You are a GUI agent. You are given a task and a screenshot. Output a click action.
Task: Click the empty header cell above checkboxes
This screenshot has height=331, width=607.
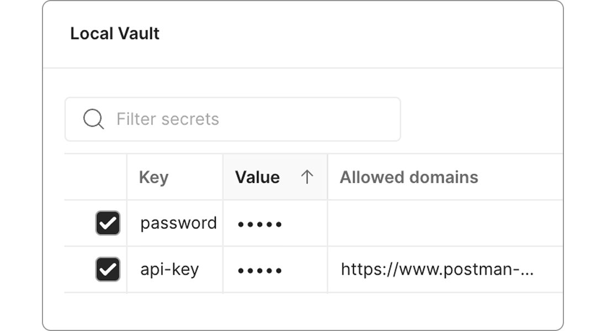click(x=96, y=177)
